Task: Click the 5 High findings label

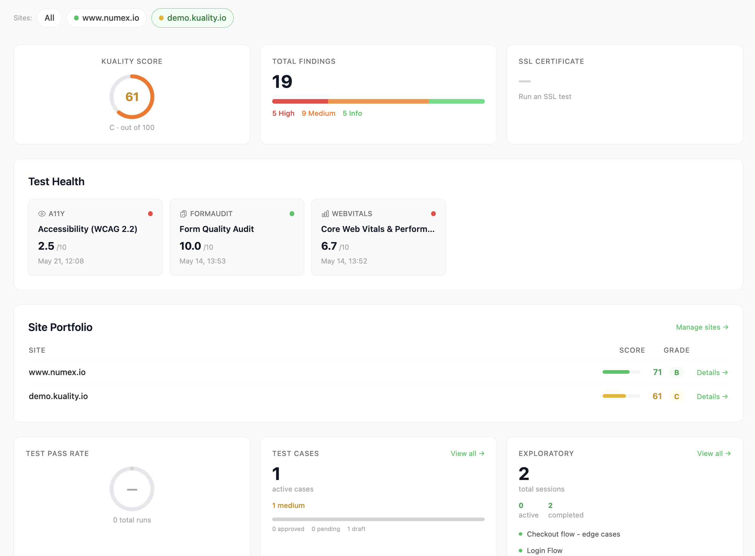Action: 283,114
